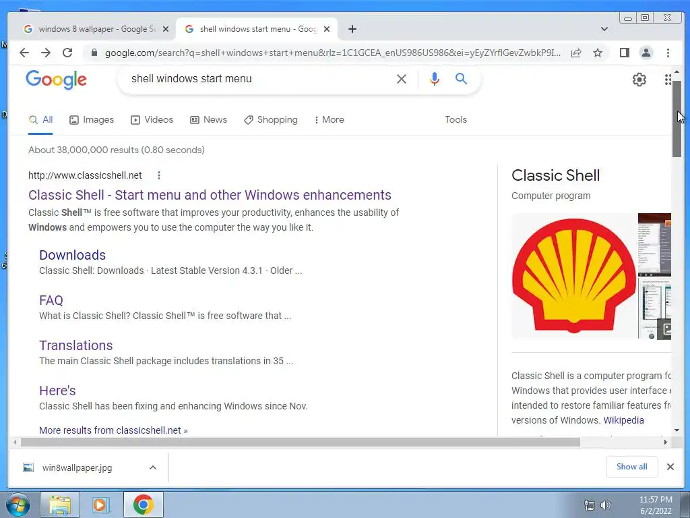Click More results from classicshell.net
The image size is (690, 518).
pyautogui.click(x=113, y=430)
